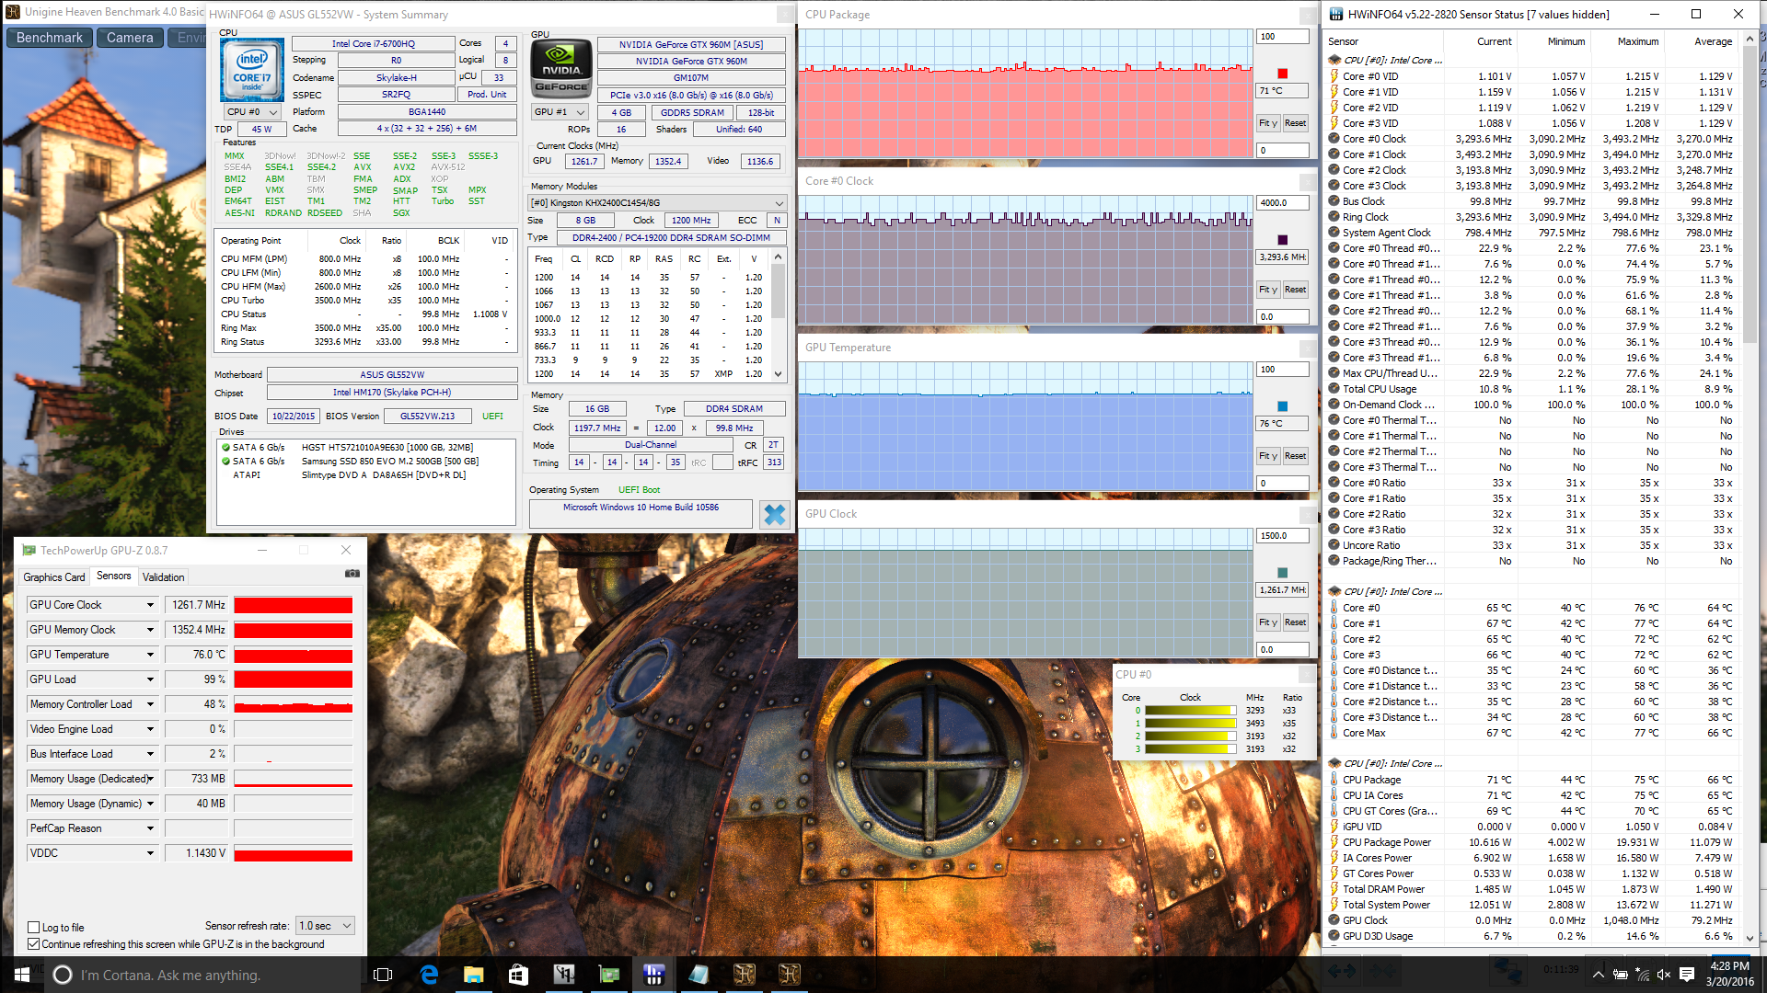Click the blue X close icon in System Summary
Screen dimensions: 1767x993
pos(775,515)
